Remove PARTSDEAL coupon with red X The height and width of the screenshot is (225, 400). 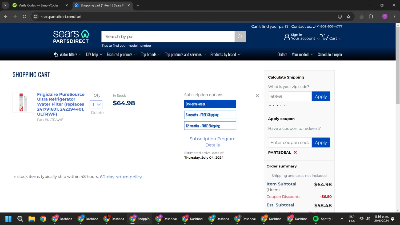(295, 152)
